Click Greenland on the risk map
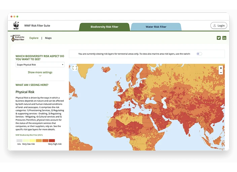Viewport: 237px width, 172px height. point(86,70)
